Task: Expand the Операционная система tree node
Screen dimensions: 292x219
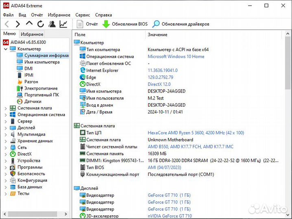Action: 6,115
